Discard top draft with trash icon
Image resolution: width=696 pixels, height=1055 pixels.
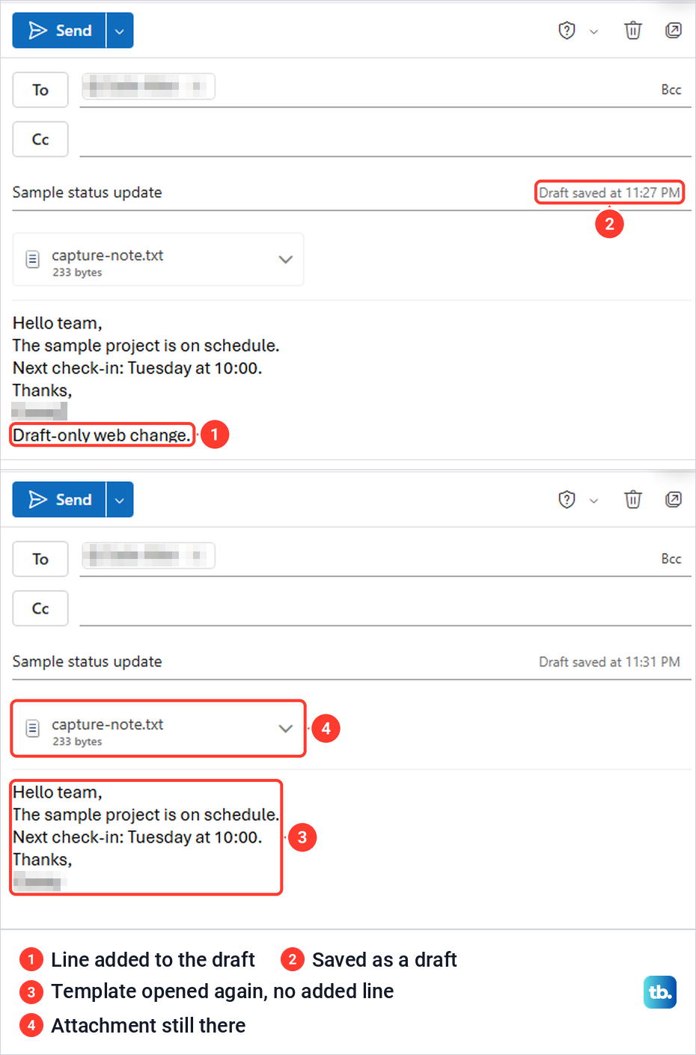(x=633, y=31)
